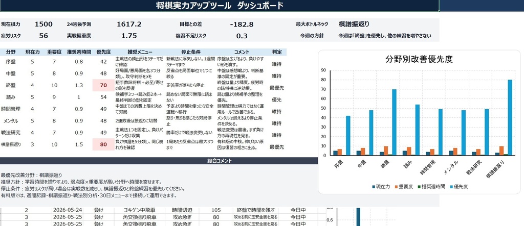This screenshot has height=226, width=524.
Task: Click the 有料版では comment line
Action: tap(89, 196)
